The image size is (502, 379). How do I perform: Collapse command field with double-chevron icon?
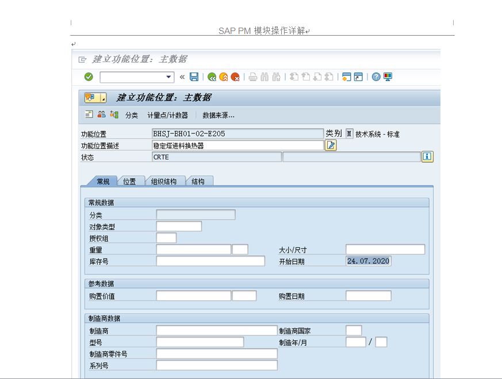point(182,77)
